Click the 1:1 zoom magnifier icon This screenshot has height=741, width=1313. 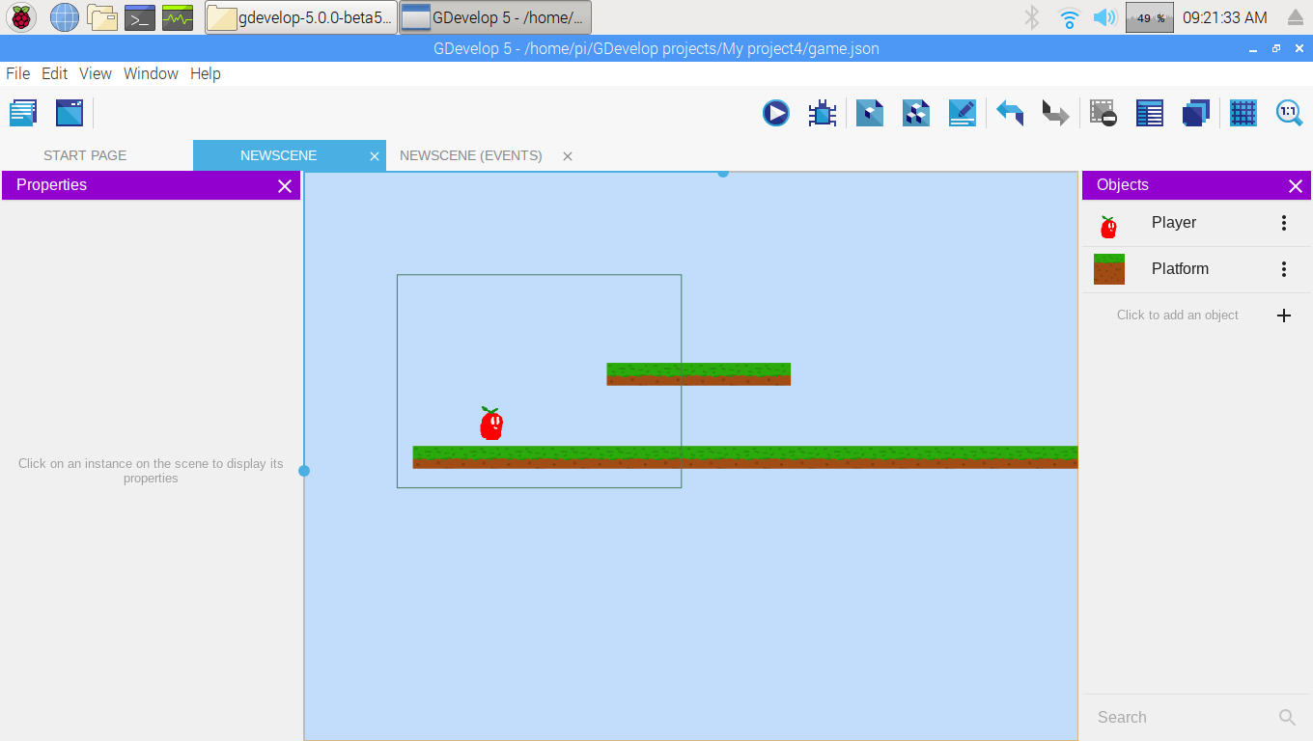[1290, 113]
